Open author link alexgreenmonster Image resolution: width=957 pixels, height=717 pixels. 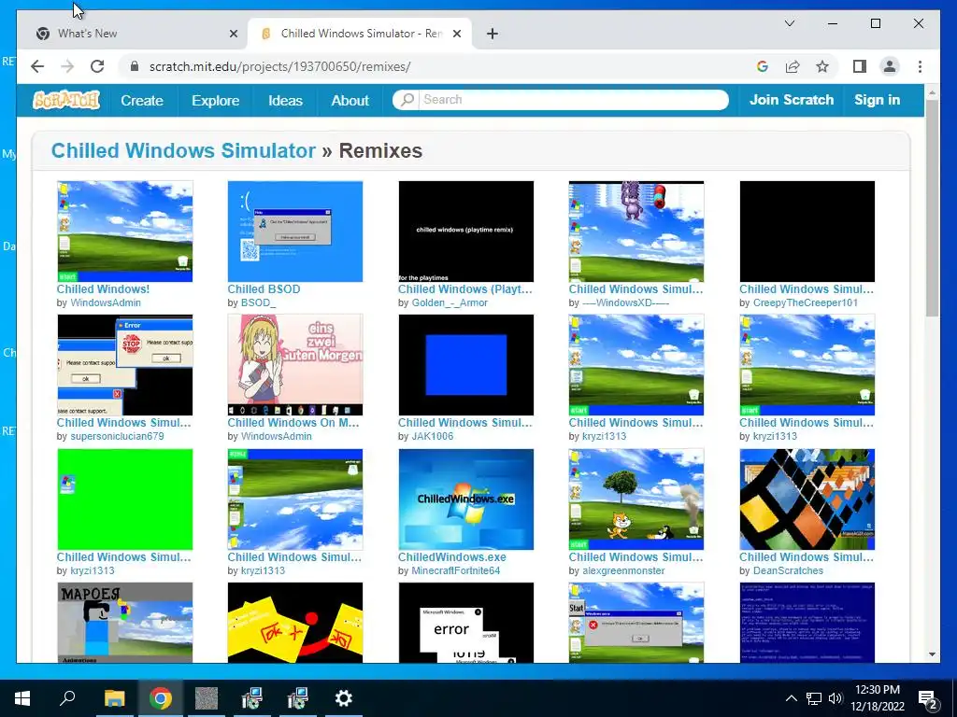623,571
